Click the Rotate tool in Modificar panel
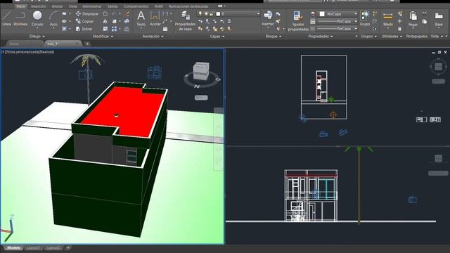Screen dimensions: 450x253 pos(105,14)
